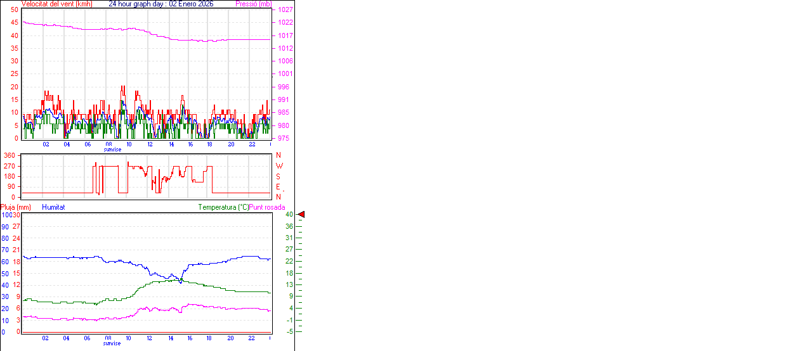The image size is (812, 351).
Task: Click the 'S' compass label on direction chart
Action: pyautogui.click(x=278, y=176)
